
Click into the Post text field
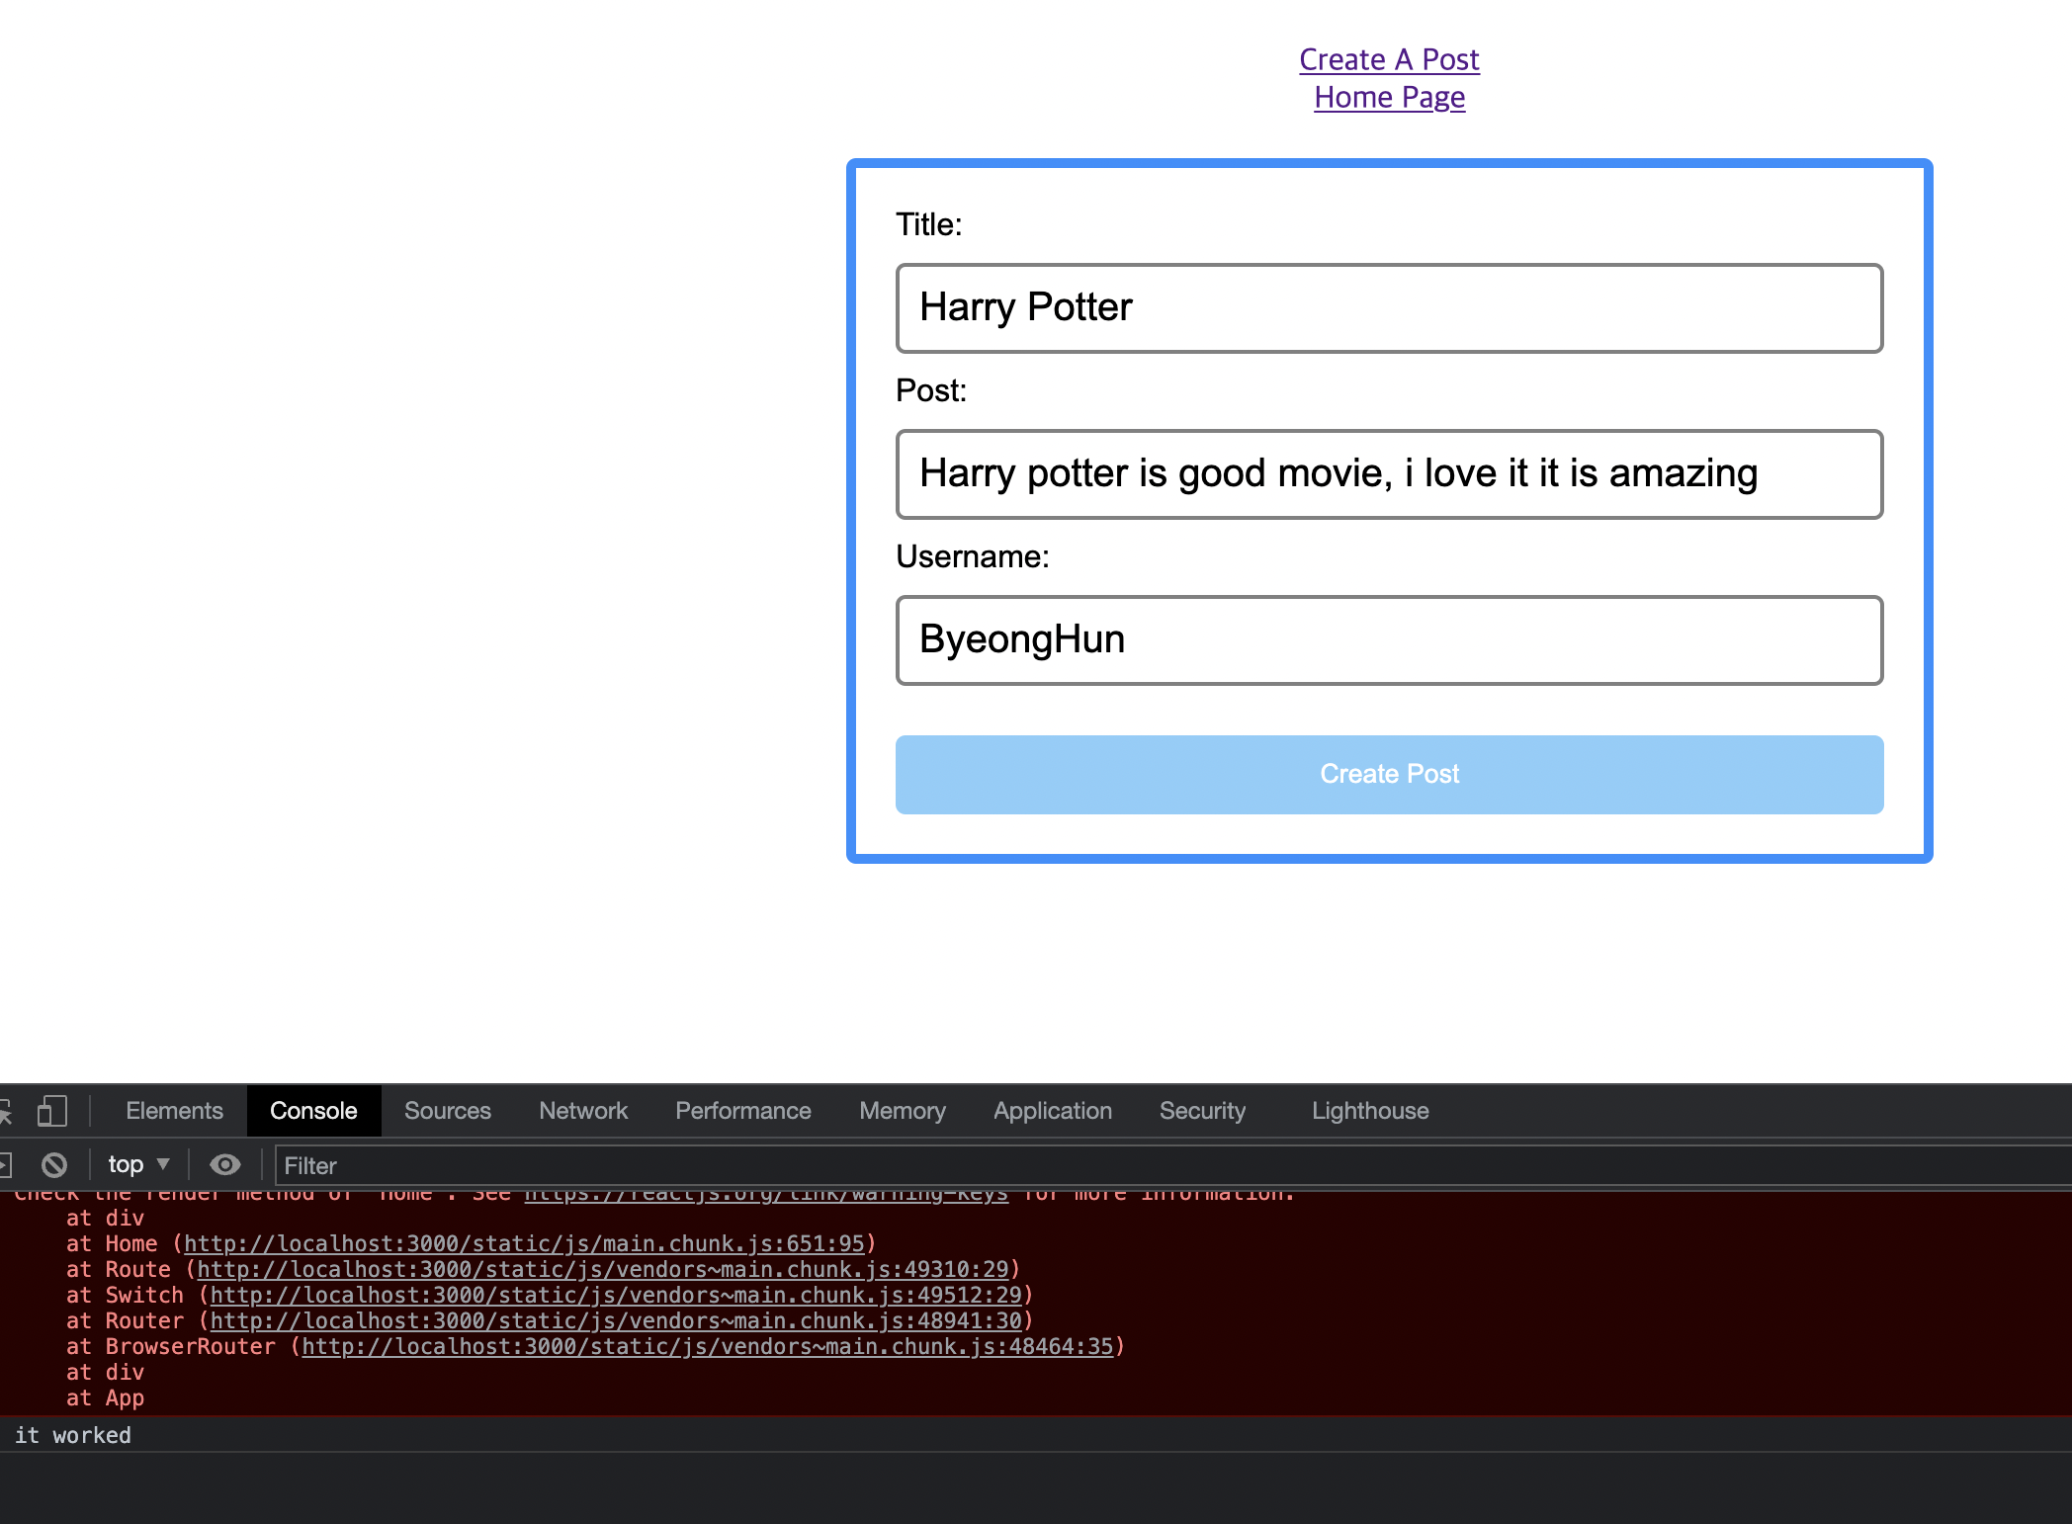tap(1389, 473)
